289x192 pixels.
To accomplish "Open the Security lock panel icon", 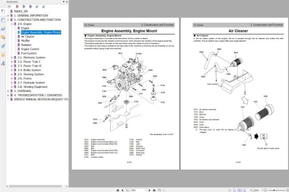I will (3, 55).
